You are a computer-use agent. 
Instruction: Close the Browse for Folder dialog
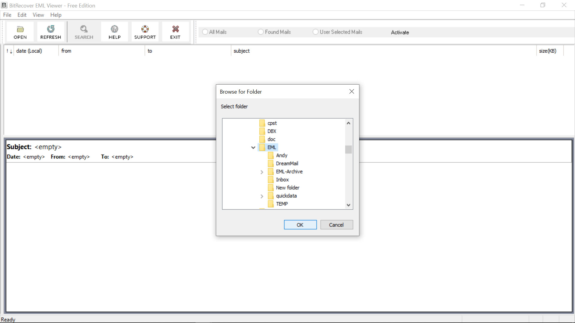point(352,92)
